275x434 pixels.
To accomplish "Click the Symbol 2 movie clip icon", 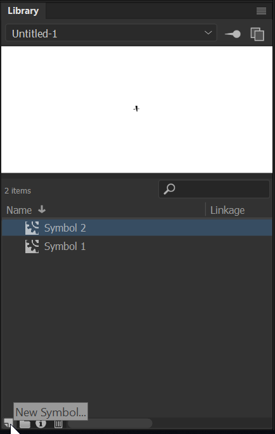I will coord(32,228).
